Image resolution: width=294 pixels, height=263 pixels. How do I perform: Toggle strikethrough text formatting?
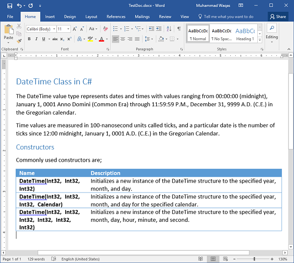56,39
